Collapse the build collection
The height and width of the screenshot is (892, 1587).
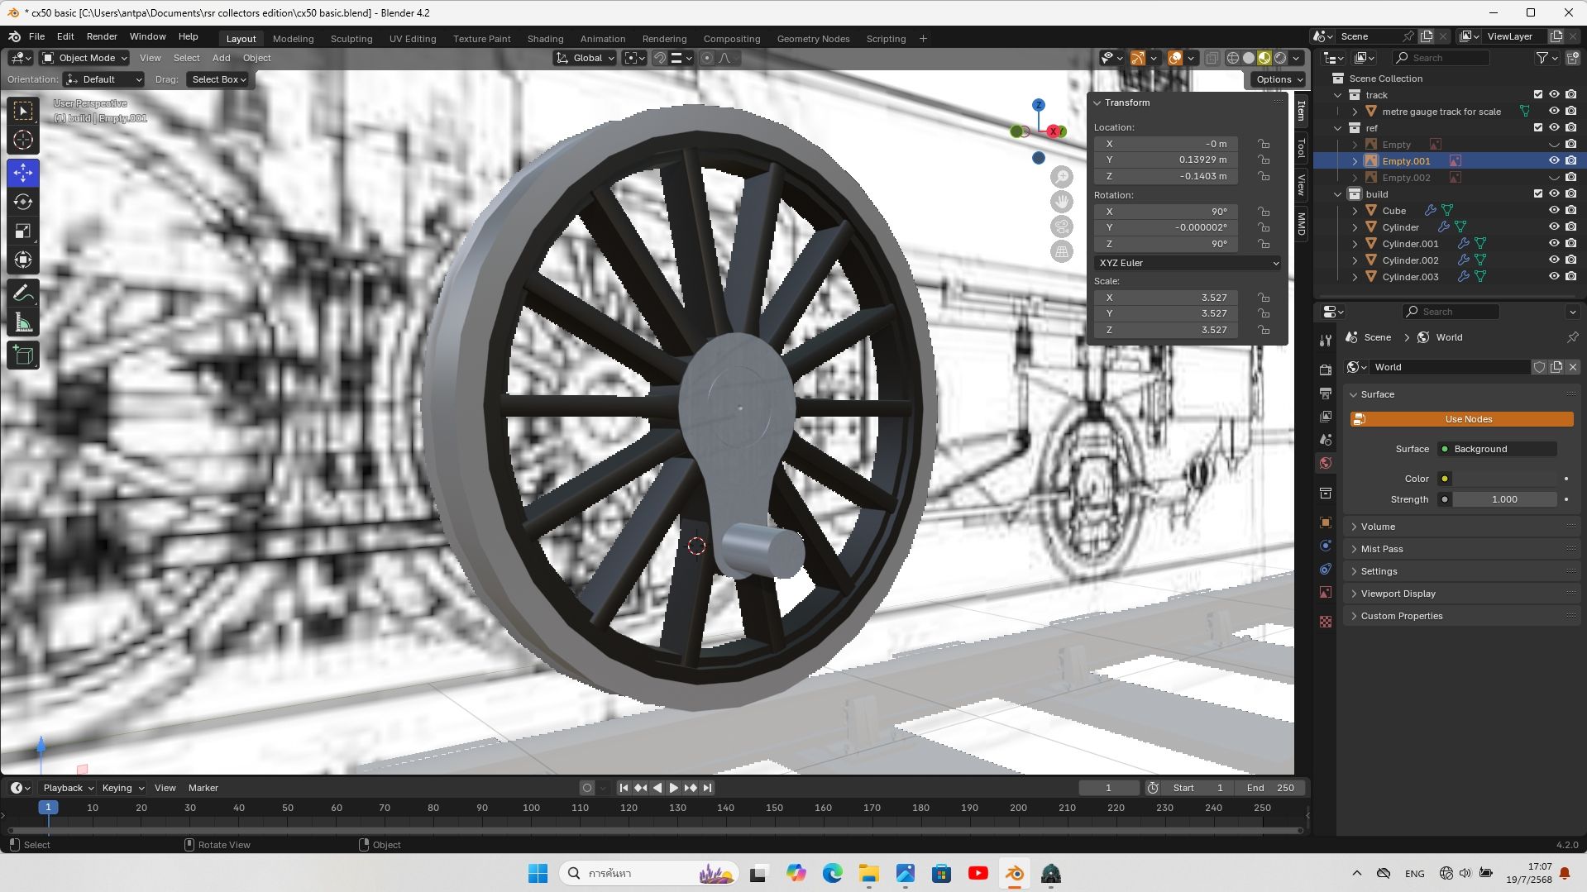pyautogui.click(x=1338, y=193)
